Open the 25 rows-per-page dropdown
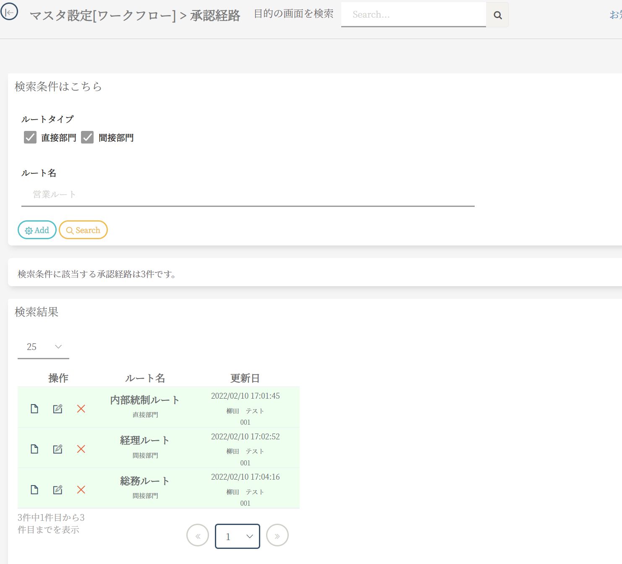The height and width of the screenshot is (564, 622). [x=43, y=347]
